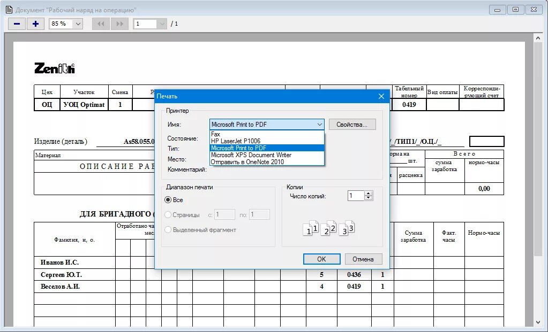Click the Отмена button
This screenshot has width=548, height=332.
tap(363, 259)
